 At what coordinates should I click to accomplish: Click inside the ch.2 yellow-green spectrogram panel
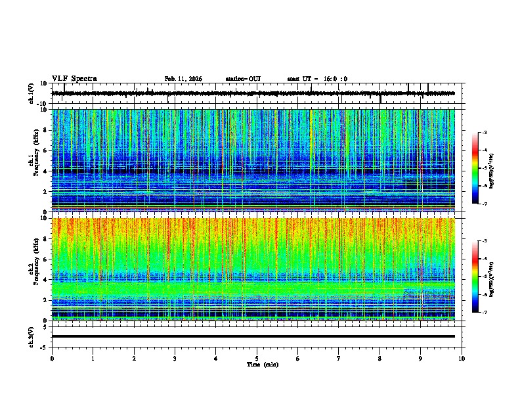point(253,269)
